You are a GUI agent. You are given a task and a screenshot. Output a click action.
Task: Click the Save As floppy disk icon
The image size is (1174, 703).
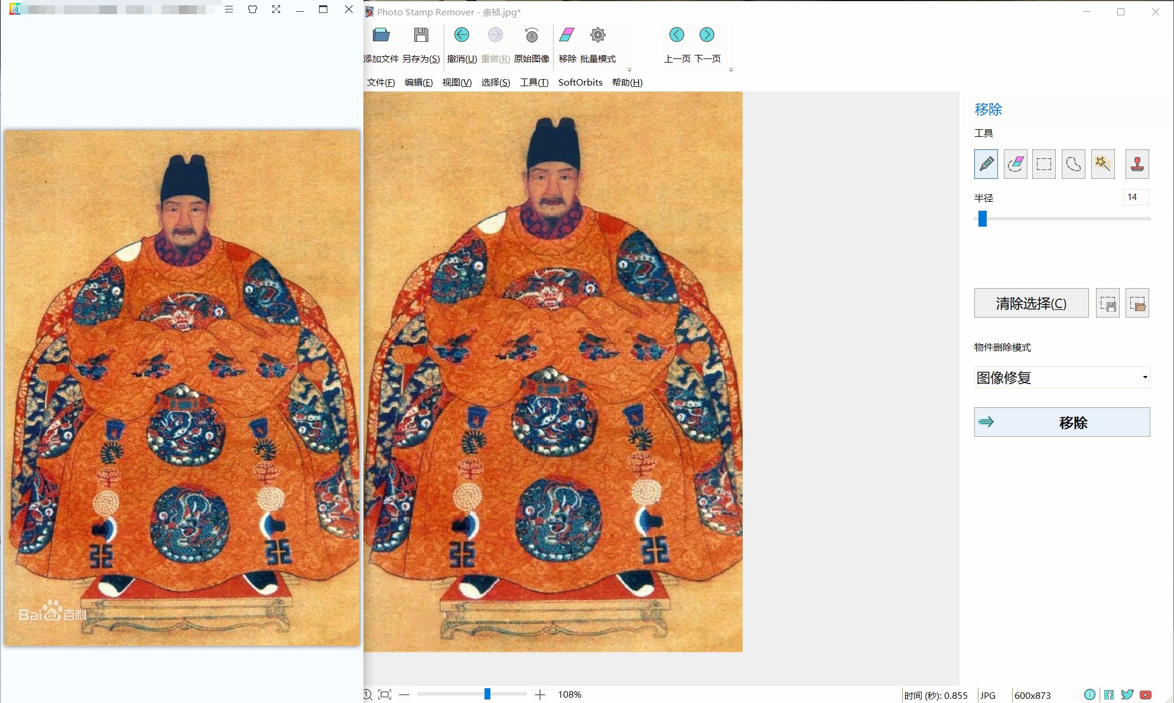[x=421, y=35]
